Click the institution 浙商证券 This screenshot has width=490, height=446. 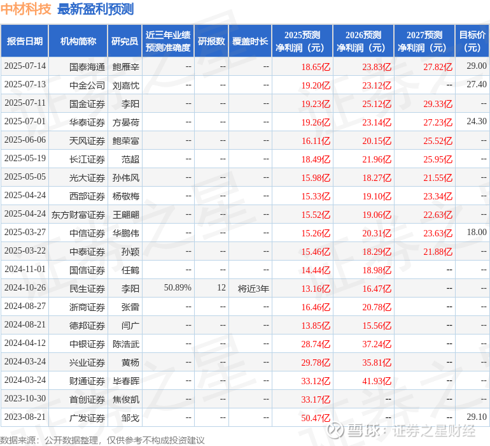[87, 306]
